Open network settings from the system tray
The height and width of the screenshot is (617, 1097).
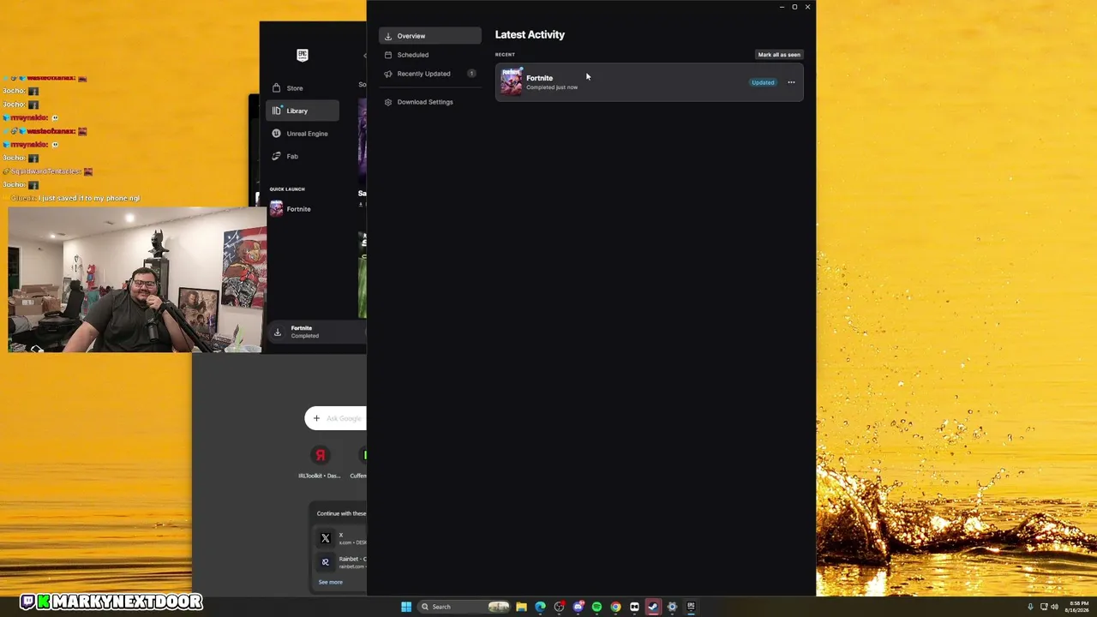coord(1043,607)
